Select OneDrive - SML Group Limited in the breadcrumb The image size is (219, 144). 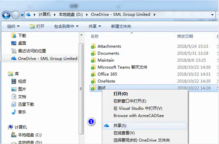[x=121, y=14]
